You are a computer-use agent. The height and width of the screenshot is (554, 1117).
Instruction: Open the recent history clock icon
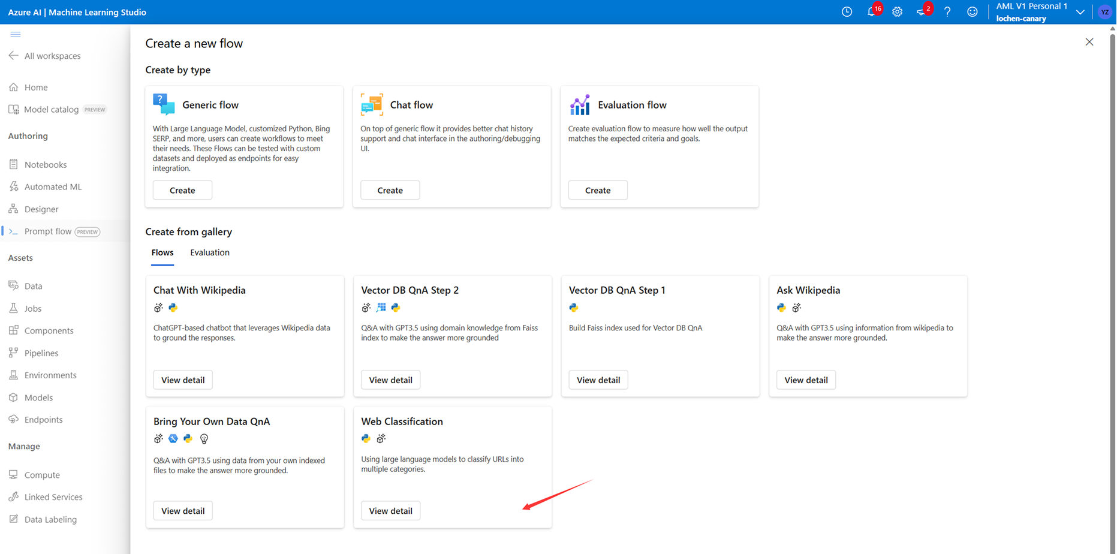point(847,12)
